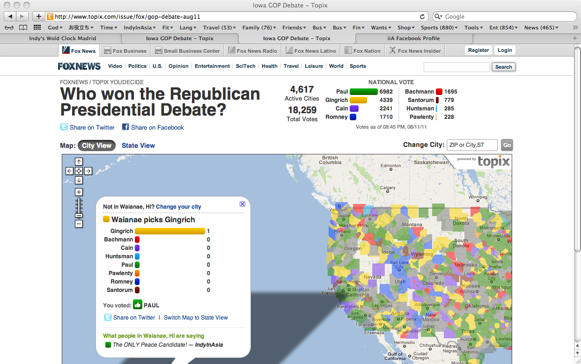Click the FOX NEWS logo
Screen dimensions: 581x364
point(79,66)
